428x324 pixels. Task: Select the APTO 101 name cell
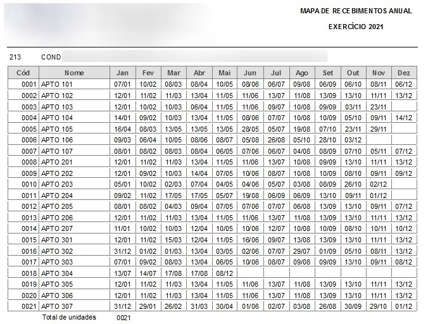(57, 84)
